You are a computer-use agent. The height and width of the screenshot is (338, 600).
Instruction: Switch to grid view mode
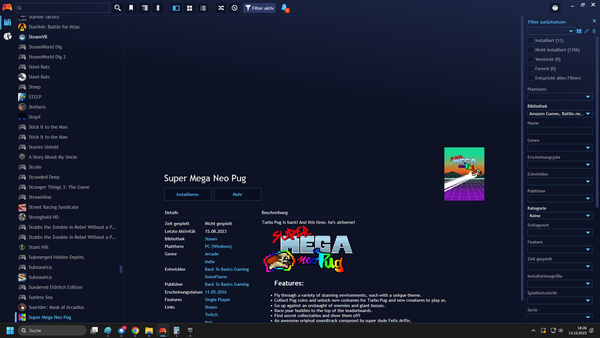click(x=189, y=8)
